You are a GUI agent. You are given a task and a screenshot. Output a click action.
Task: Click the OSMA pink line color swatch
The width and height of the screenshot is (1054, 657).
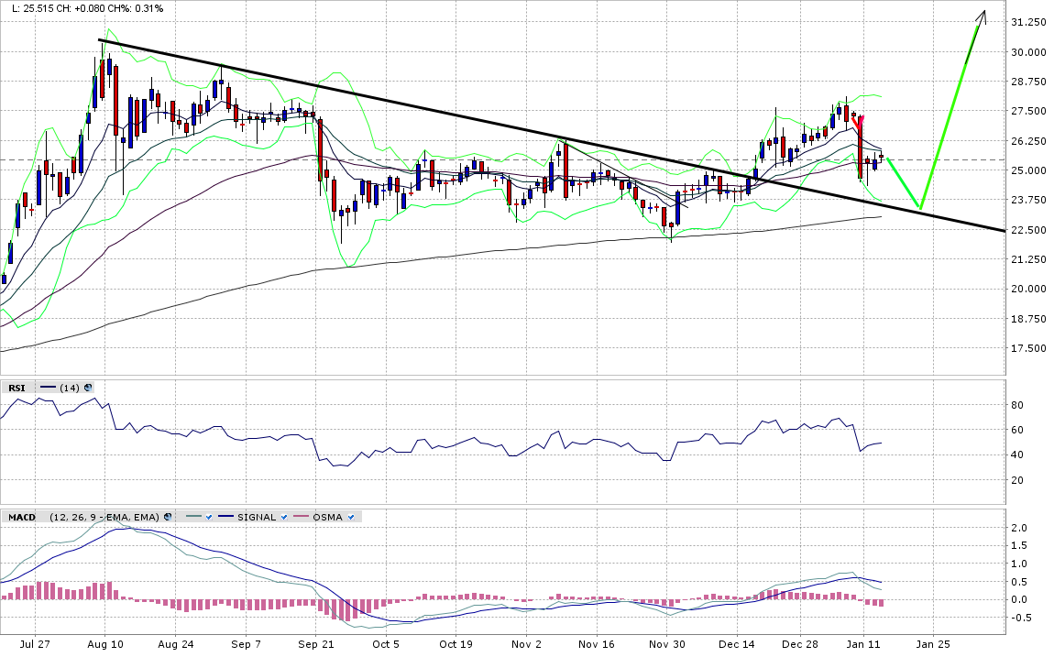point(301,517)
